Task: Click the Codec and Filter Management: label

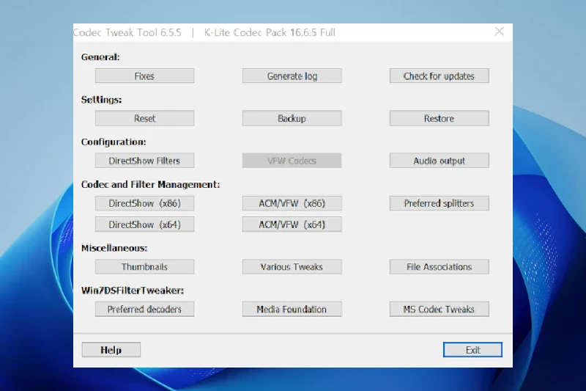Action: point(150,184)
